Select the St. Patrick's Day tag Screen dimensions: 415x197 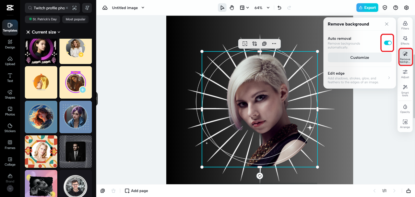(x=42, y=19)
